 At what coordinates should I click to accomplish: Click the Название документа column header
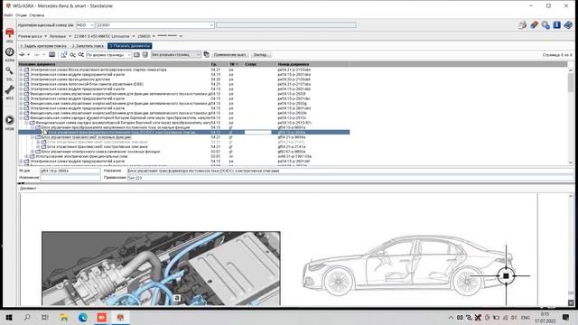(115, 64)
